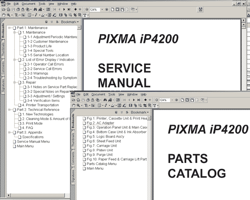Select Highlight tool in Parts Catalog window
This screenshot has width=250, height=200.
(x=113, y=105)
